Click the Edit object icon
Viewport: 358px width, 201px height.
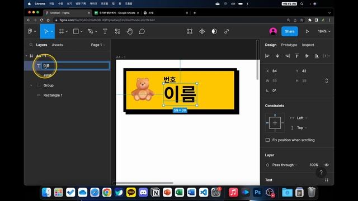point(190,31)
